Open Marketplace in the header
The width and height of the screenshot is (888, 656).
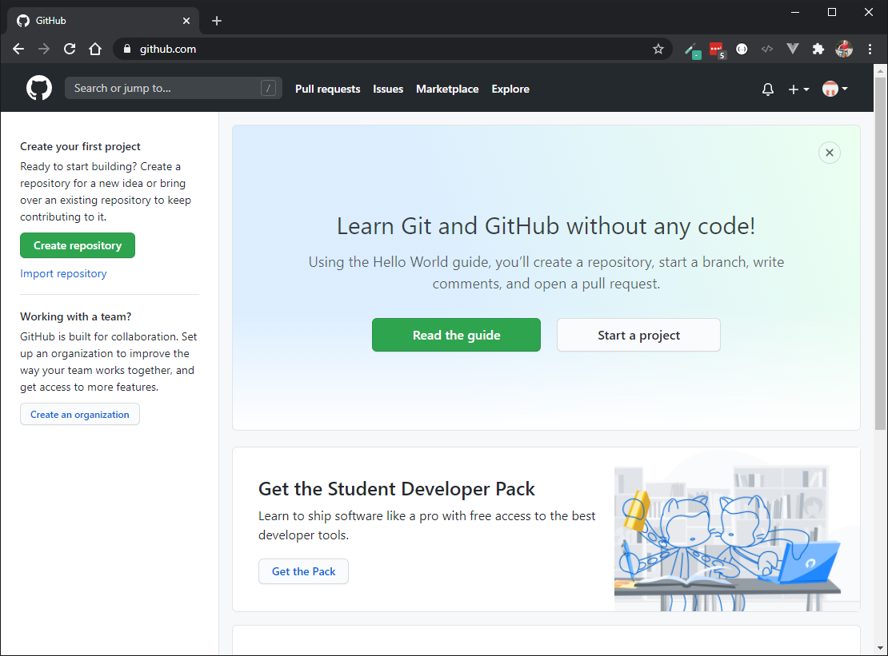[447, 89]
